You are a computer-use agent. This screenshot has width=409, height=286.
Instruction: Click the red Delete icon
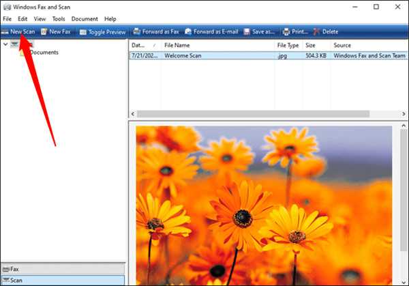316,31
